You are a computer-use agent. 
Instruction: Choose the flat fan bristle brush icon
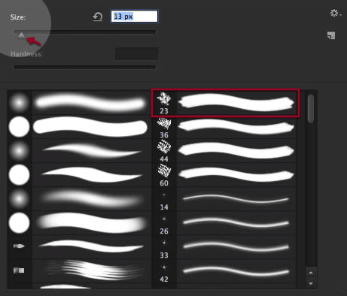tap(19, 270)
